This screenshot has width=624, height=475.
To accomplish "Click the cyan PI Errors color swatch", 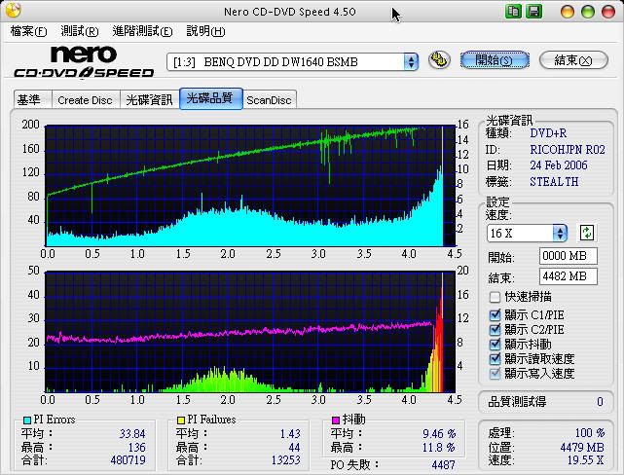I will 27,420.
